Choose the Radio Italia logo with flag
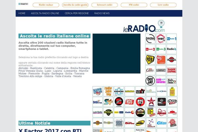This screenshot has height=132, width=198. coord(172,81)
